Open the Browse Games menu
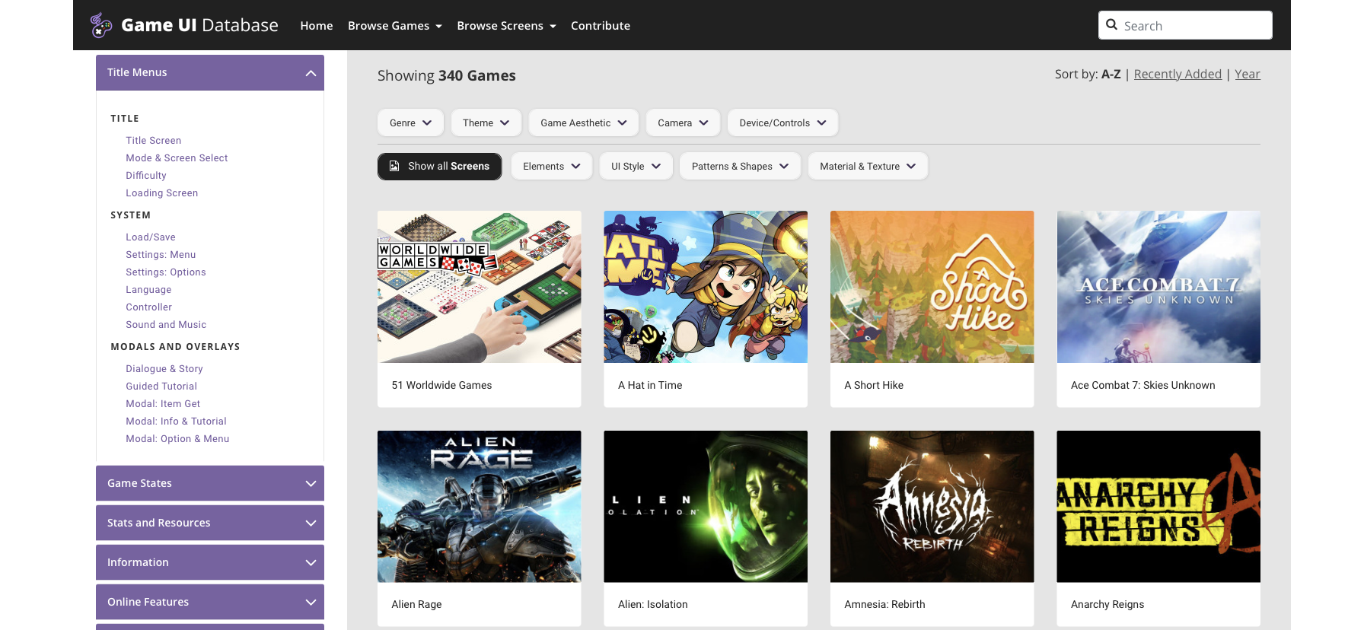This screenshot has width=1364, height=630. (394, 26)
